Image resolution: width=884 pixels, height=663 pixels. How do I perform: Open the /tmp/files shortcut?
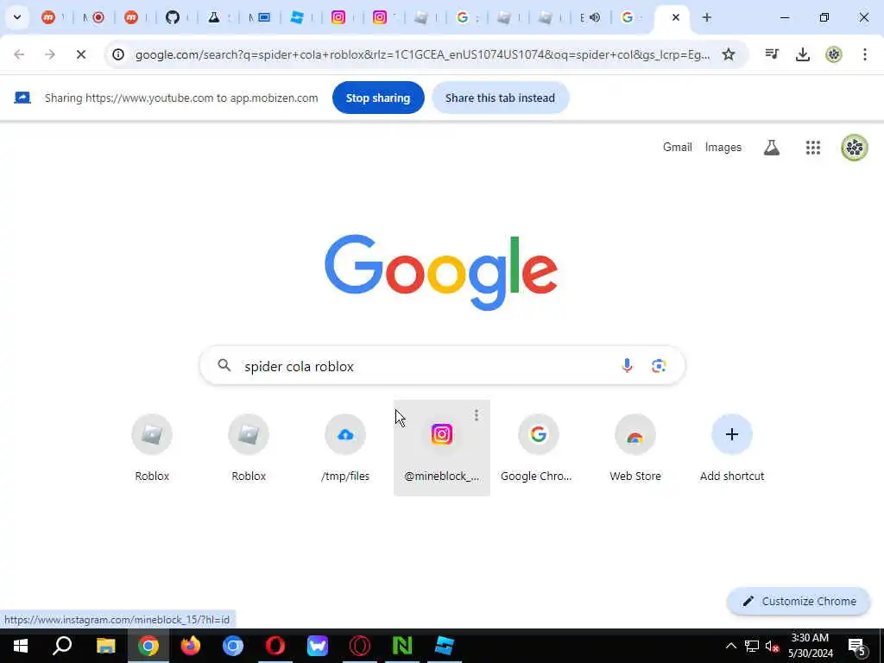pyautogui.click(x=345, y=448)
